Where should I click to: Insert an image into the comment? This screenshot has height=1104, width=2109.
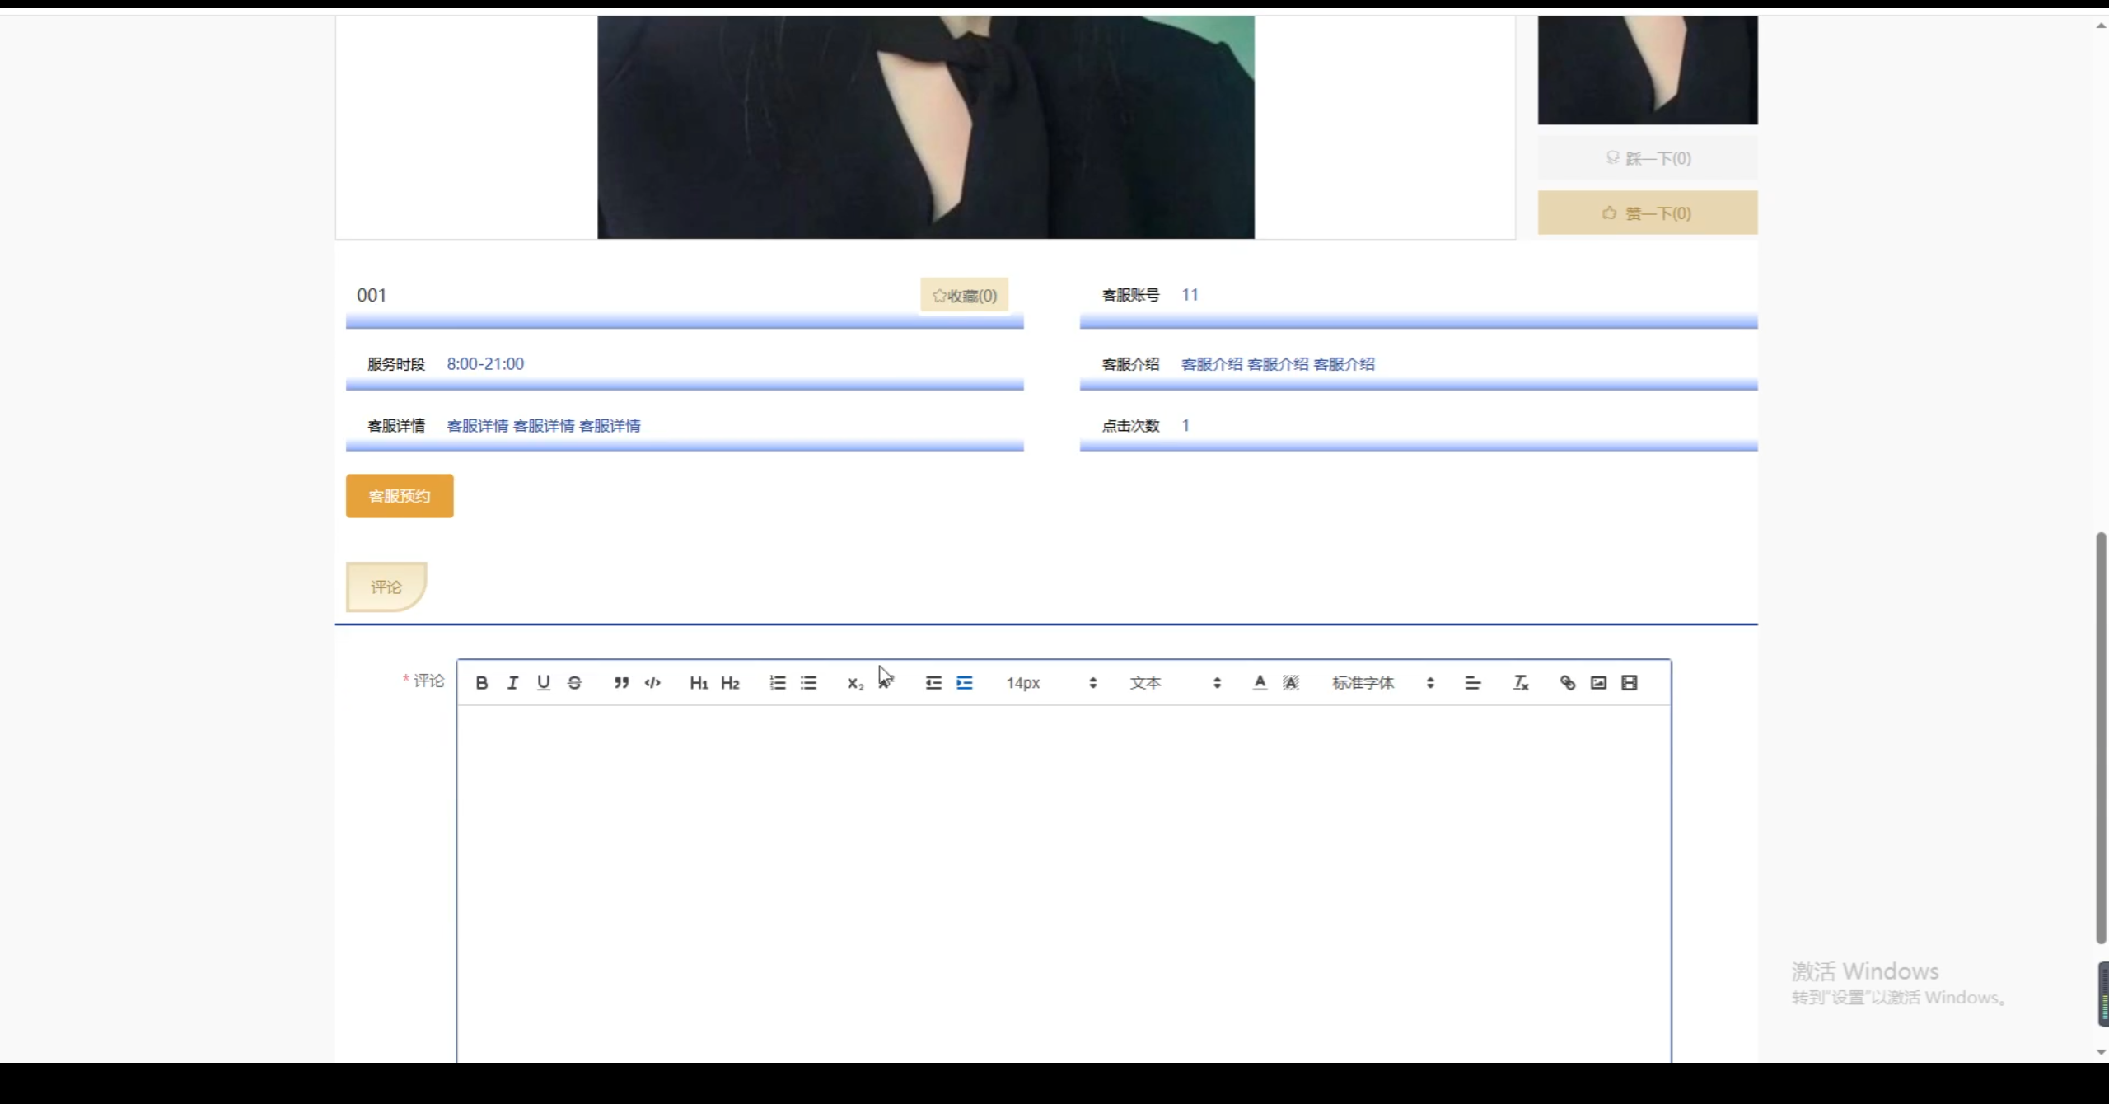(1598, 682)
